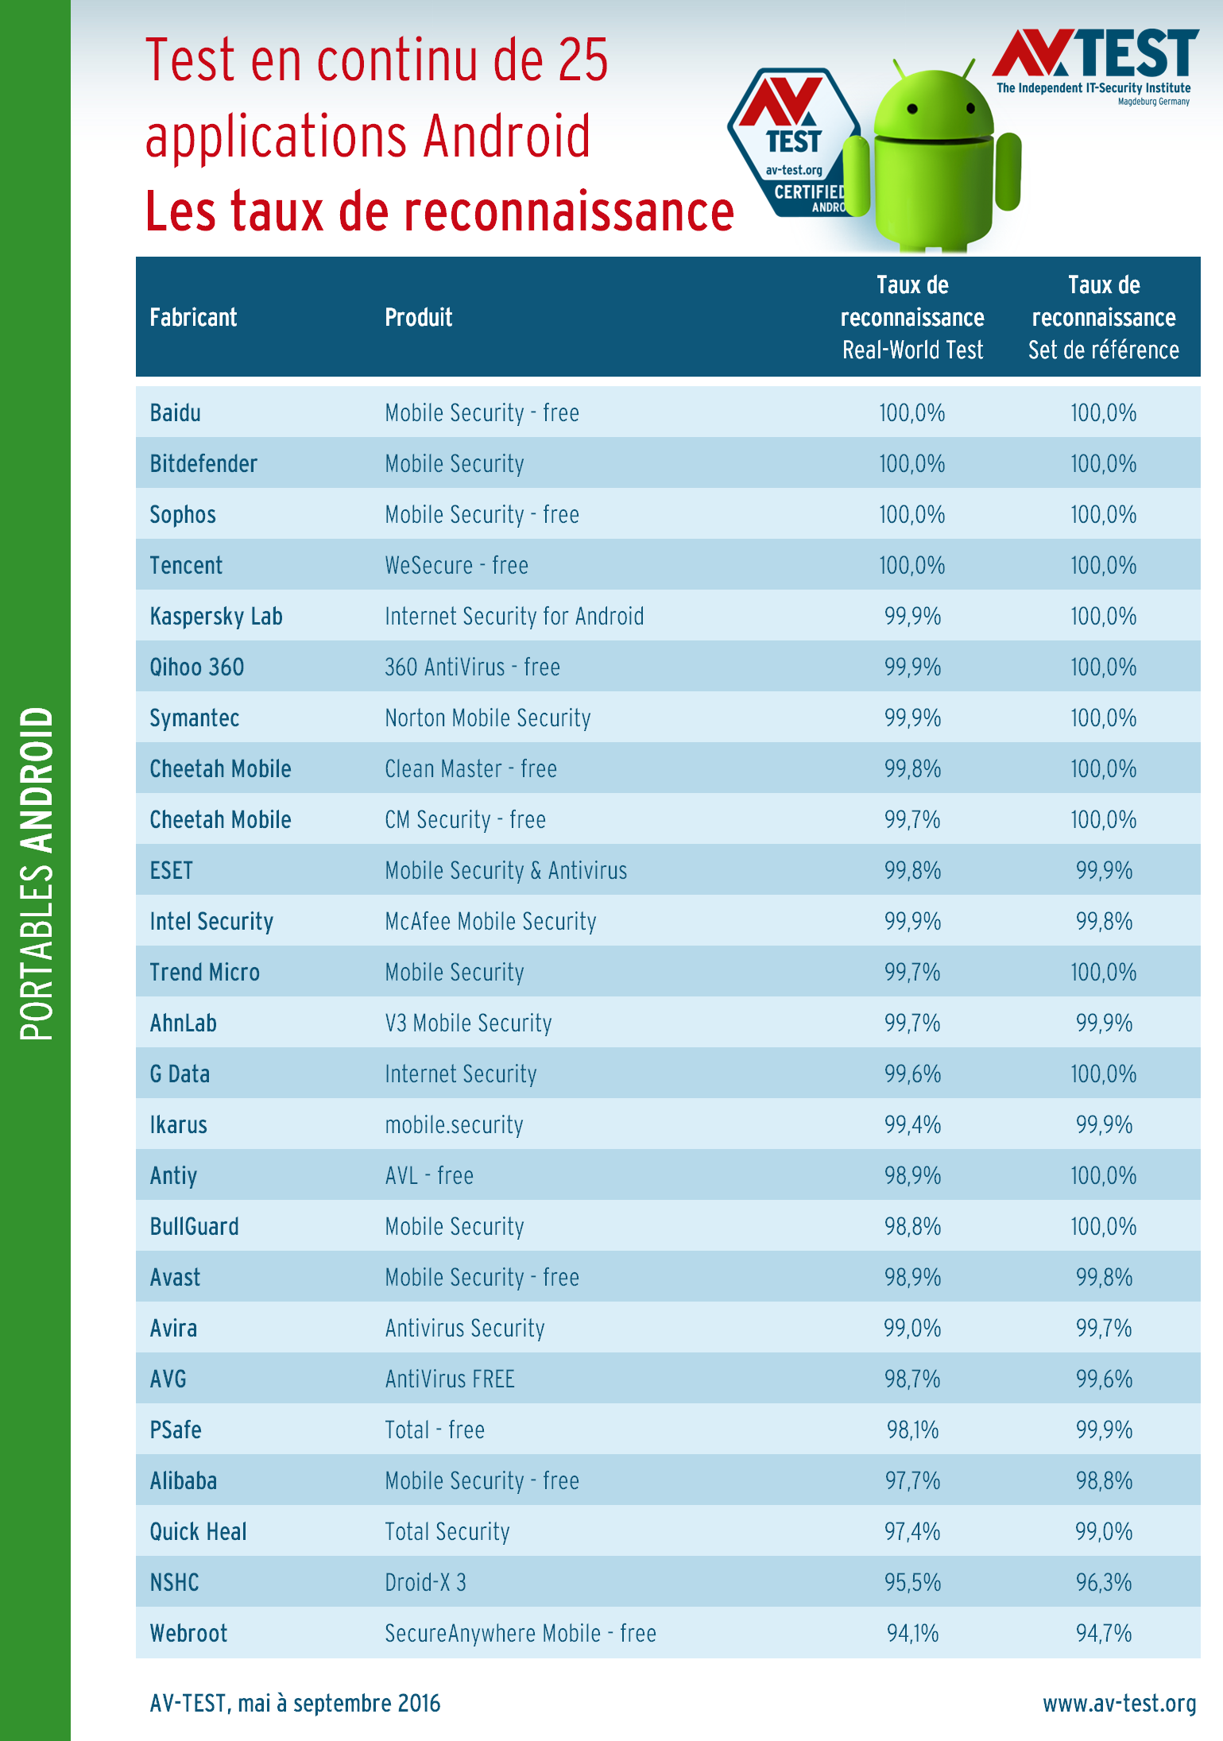Click the 'Real-World Test' column header

(912, 317)
